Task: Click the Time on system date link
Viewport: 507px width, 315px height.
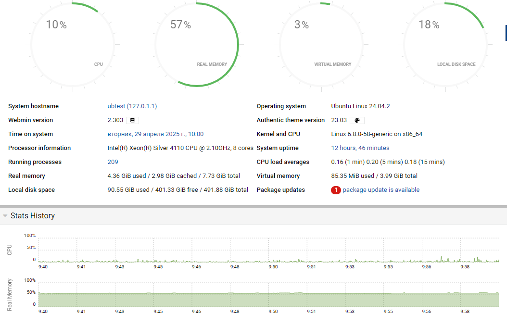Action: pyautogui.click(x=155, y=134)
